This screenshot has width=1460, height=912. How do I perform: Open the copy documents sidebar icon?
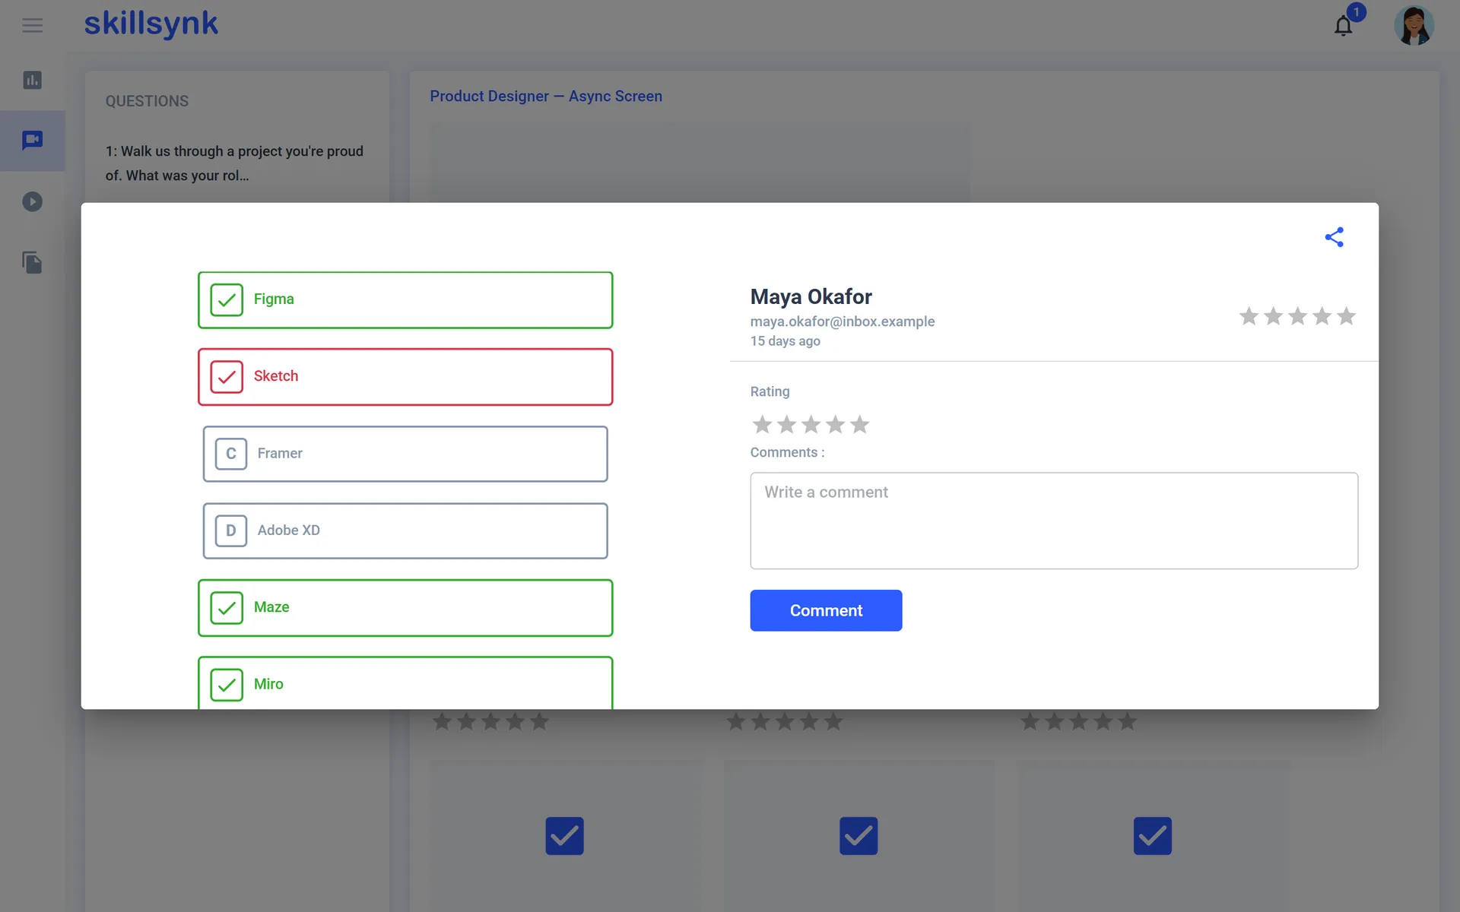coord(32,263)
